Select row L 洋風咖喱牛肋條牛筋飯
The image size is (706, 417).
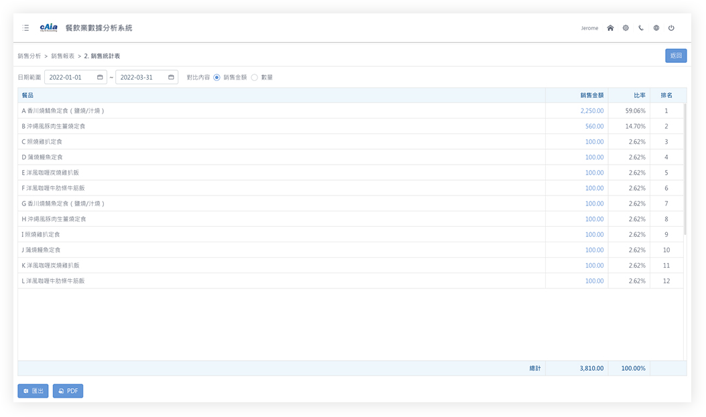point(350,281)
